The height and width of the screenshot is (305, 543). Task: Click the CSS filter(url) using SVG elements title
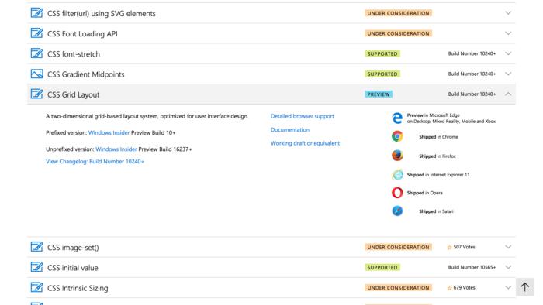tap(101, 13)
